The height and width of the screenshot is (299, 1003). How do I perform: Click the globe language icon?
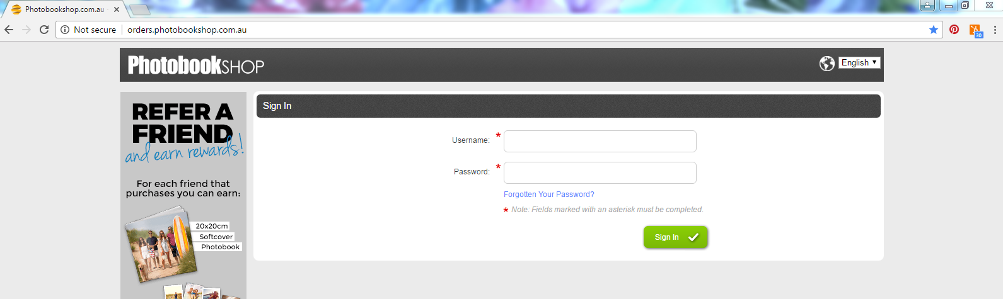click(827, 63)
